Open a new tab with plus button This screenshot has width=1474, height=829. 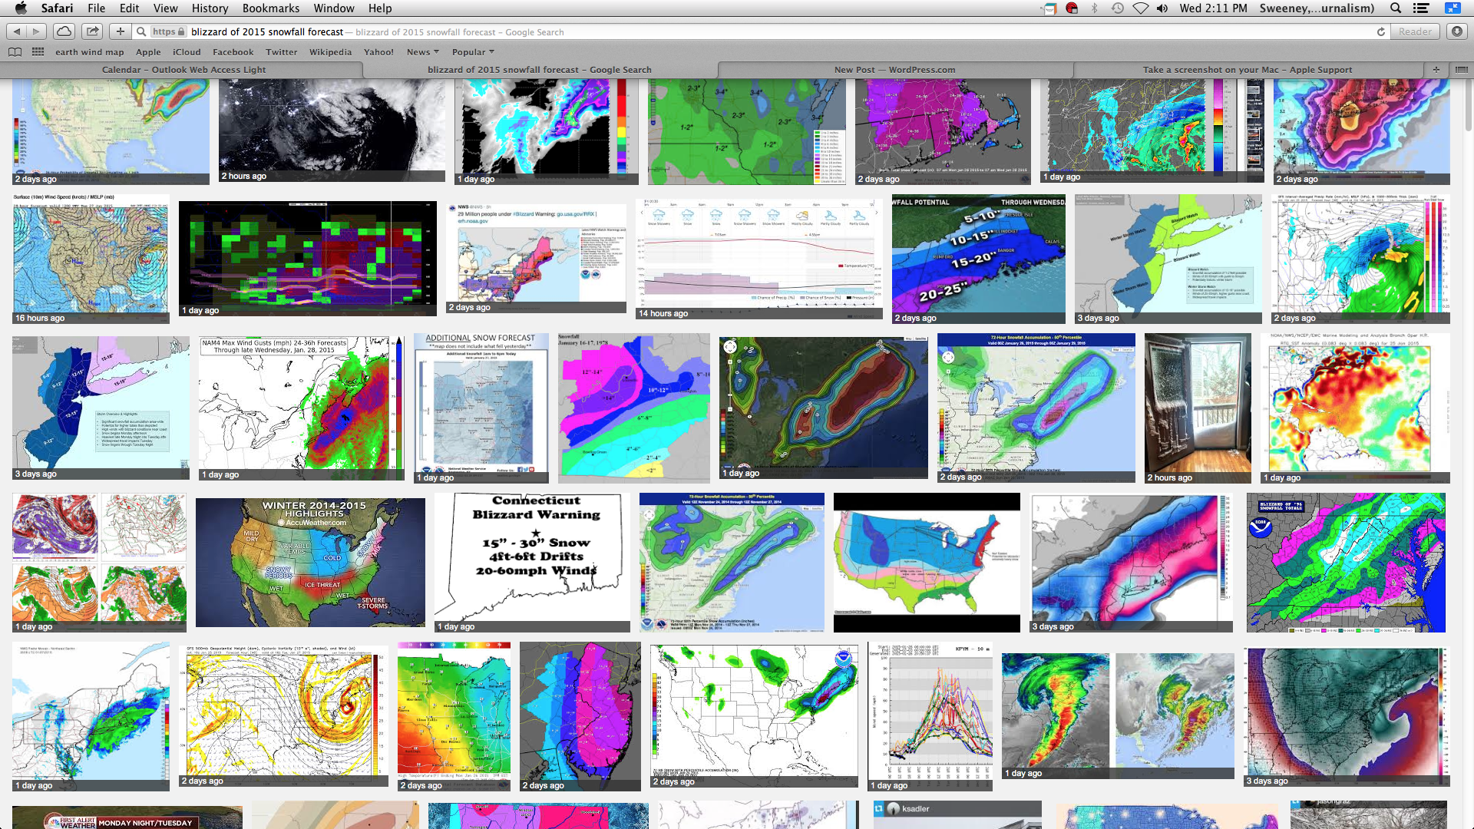tap(1436, 70)
